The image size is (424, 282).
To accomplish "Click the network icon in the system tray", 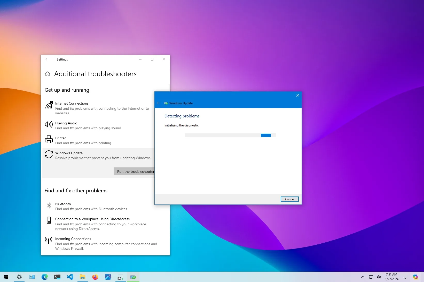I will pyautogui.click(x=371, y=277).
